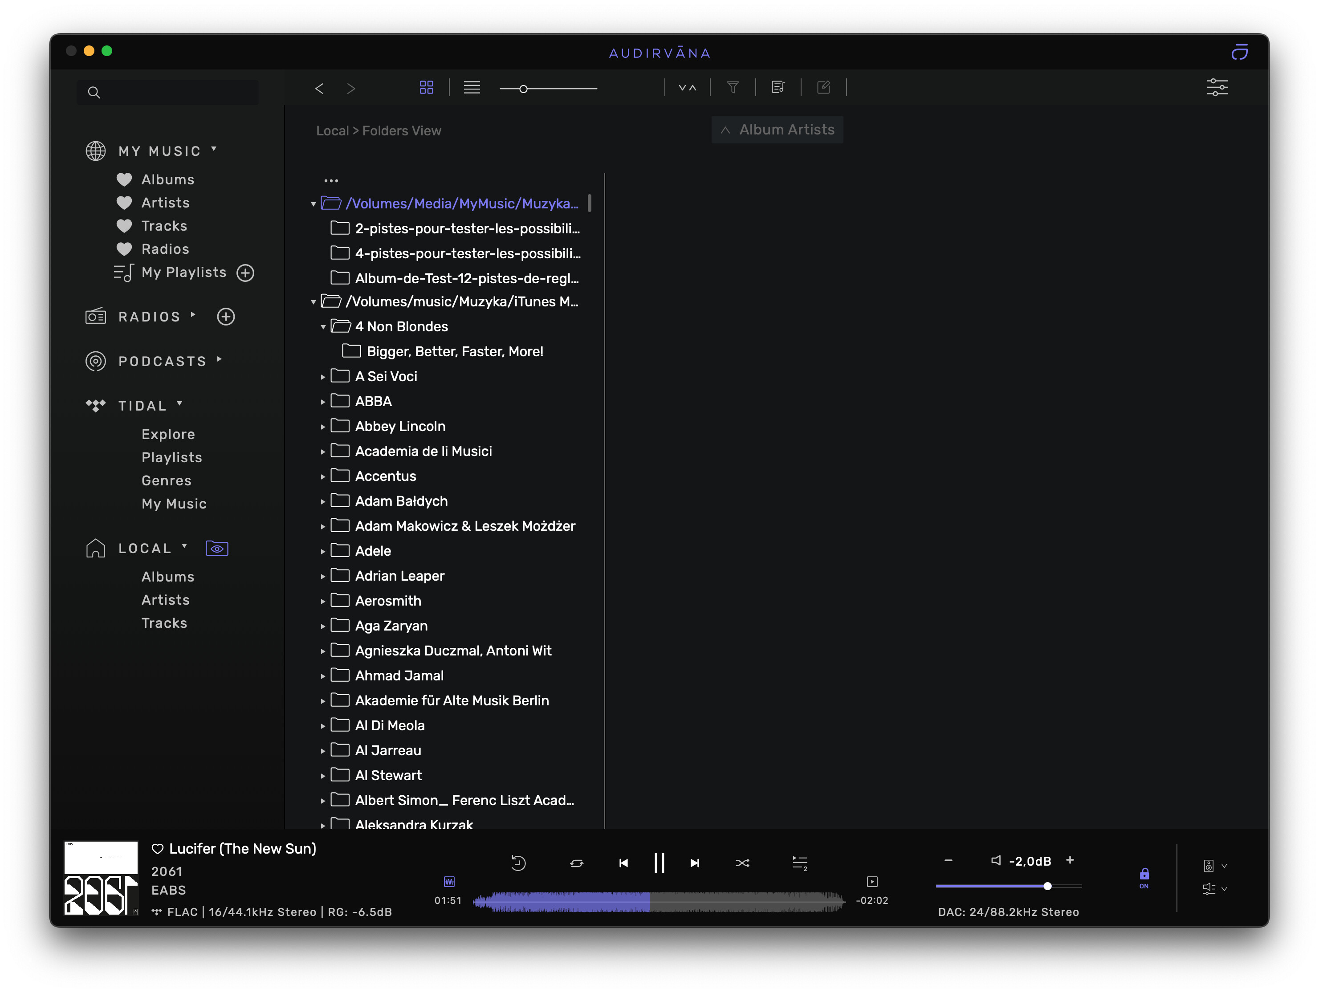Image resolution: width=1319 pixels, height=993 pixels.
Task: Click the Audirvana logo icon at top right
Action: pos(1240,53)
